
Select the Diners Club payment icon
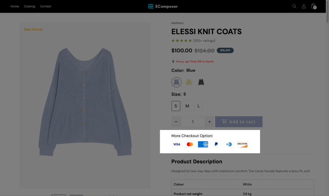pyautogui.click(x=229, y=144)
